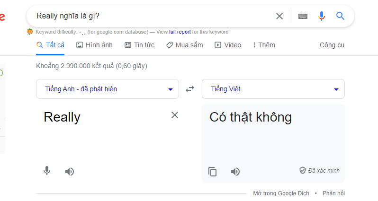Open the "Tiếng Anh - đã phát hiện" language dropdown
Image resolution: width=378 pixels, height=201 pixels.
tap(108, 89)
